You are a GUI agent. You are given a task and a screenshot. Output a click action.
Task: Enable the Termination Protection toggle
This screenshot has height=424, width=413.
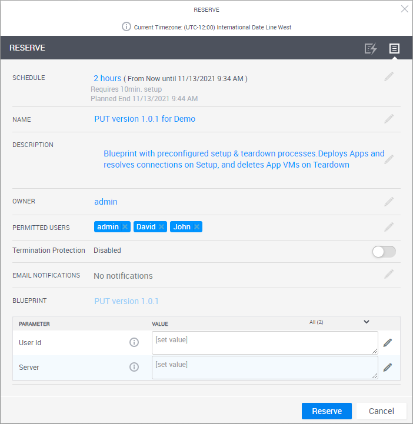click(x=384, y=252)
